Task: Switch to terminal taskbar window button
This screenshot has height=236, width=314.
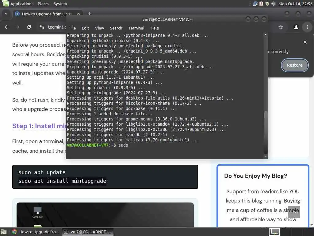Action: click(87, 232)
